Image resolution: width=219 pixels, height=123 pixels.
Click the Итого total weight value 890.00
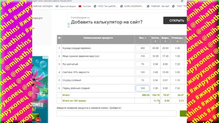click(146, 95)
